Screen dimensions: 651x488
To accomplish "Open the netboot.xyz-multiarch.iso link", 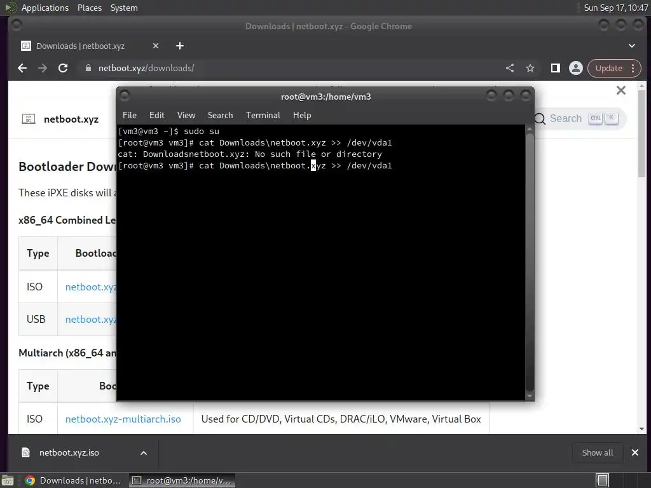I will [x=123, y=419].
